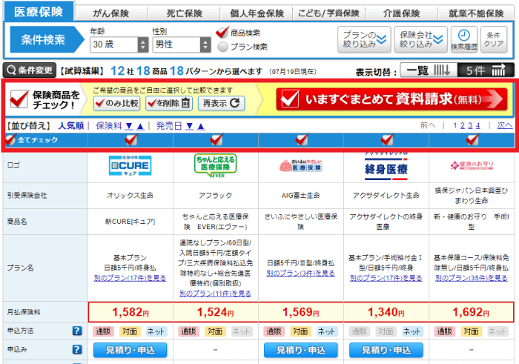The height and width of the screenshot is (364, 519).
Task: Open 別のプラン(11件)を見る link
Action: [x=216, y=294]
